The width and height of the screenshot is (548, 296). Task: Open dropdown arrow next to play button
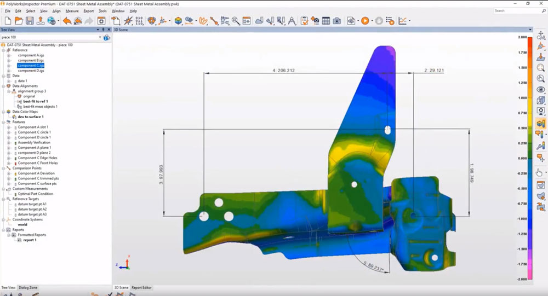[x=372, y=21]
